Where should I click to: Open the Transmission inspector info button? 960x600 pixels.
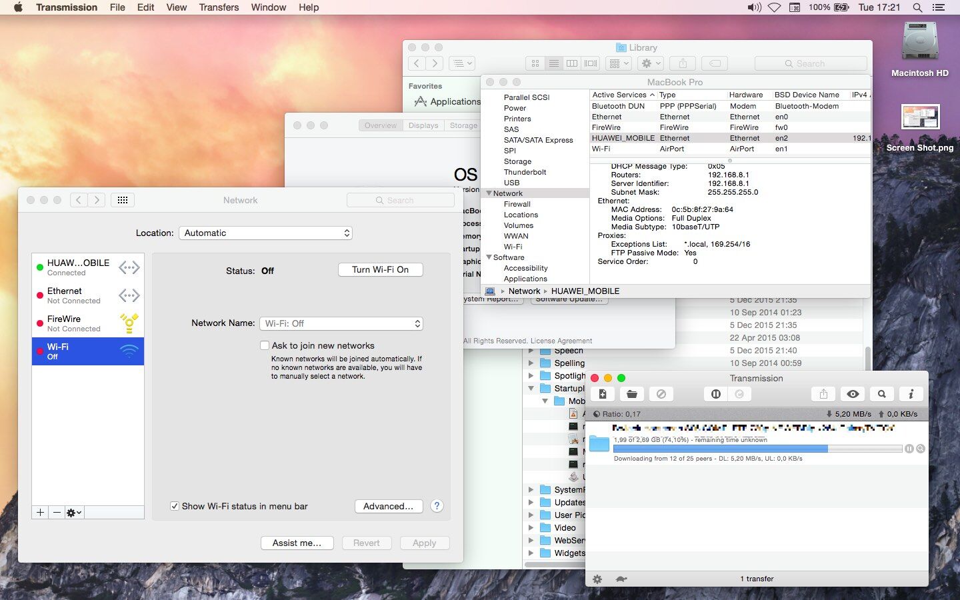coord(911,394)
